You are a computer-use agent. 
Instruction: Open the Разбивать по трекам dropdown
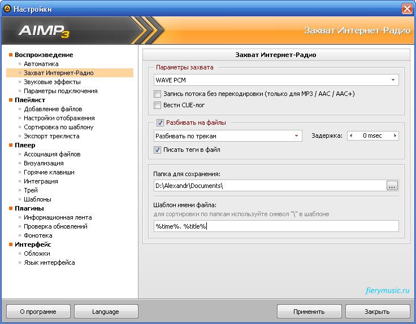tap(228, 136)
